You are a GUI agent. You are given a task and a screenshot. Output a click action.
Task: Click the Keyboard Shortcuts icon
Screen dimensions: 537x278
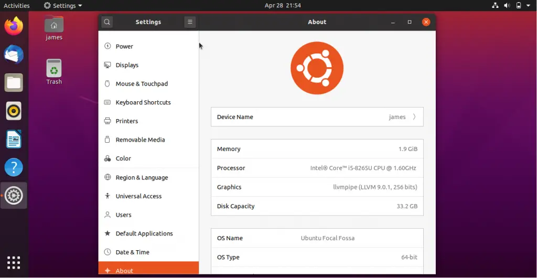click(108, 102)
